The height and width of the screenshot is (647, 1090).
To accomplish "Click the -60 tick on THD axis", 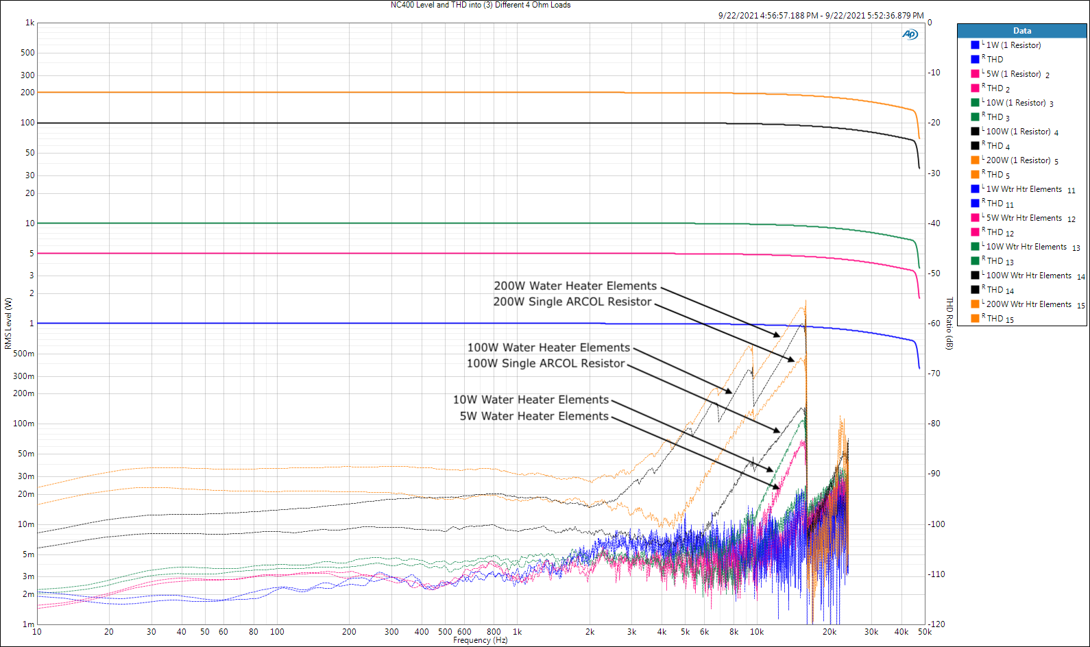I will (x=934, y=323).
